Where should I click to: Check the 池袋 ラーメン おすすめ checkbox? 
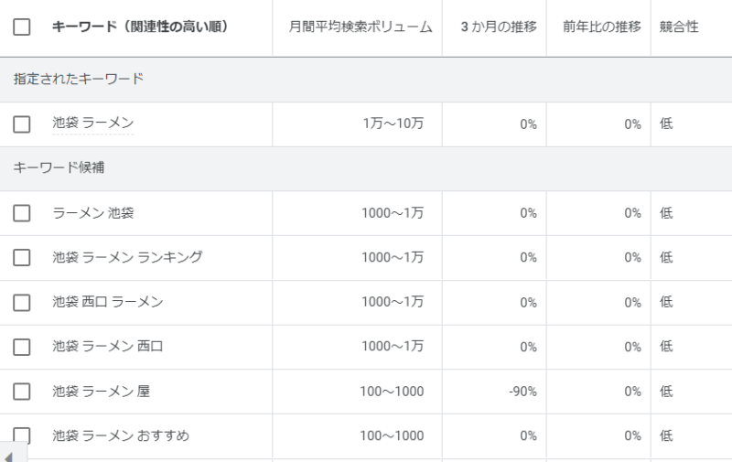point(22,436)
